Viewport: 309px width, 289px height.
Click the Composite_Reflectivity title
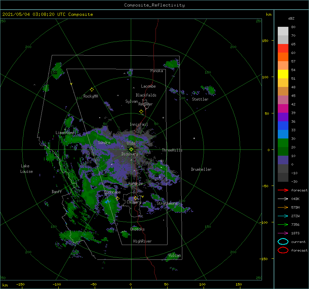[x=154, y=5]
